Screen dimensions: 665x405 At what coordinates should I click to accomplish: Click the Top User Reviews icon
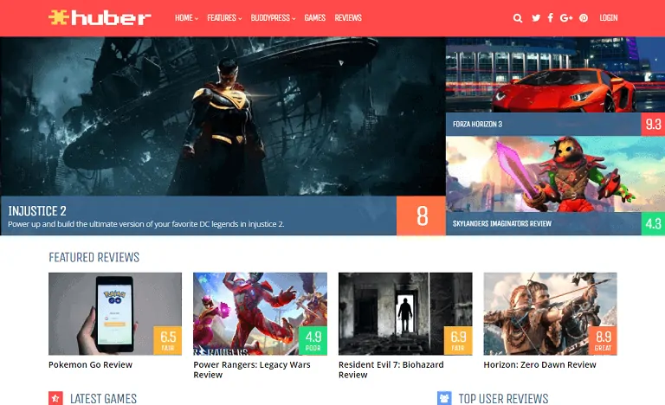444,398
